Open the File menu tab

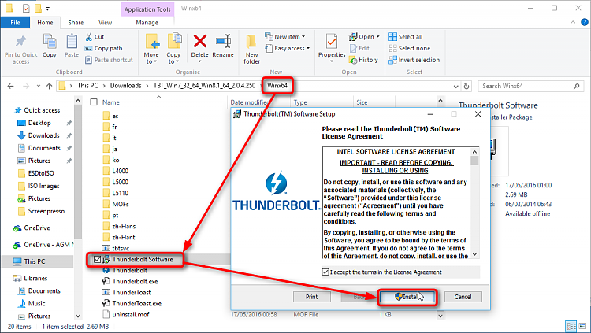[15, 23]
